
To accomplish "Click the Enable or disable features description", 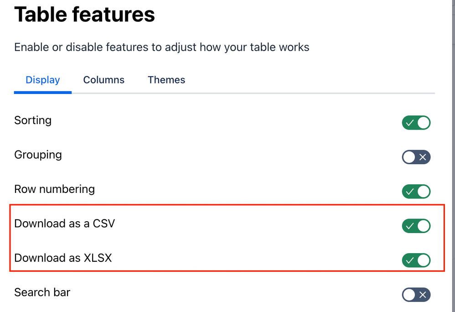I will (x=161, y=47).
